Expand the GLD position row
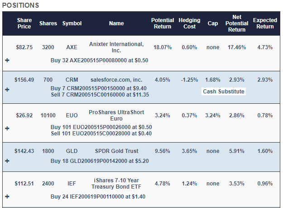Screen dimensions: 283x208 tap(7, 161)
